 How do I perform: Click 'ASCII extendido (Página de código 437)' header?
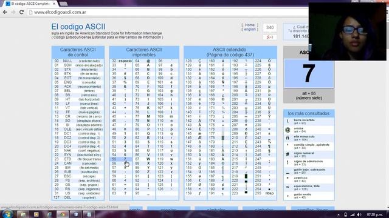point(230,52)
